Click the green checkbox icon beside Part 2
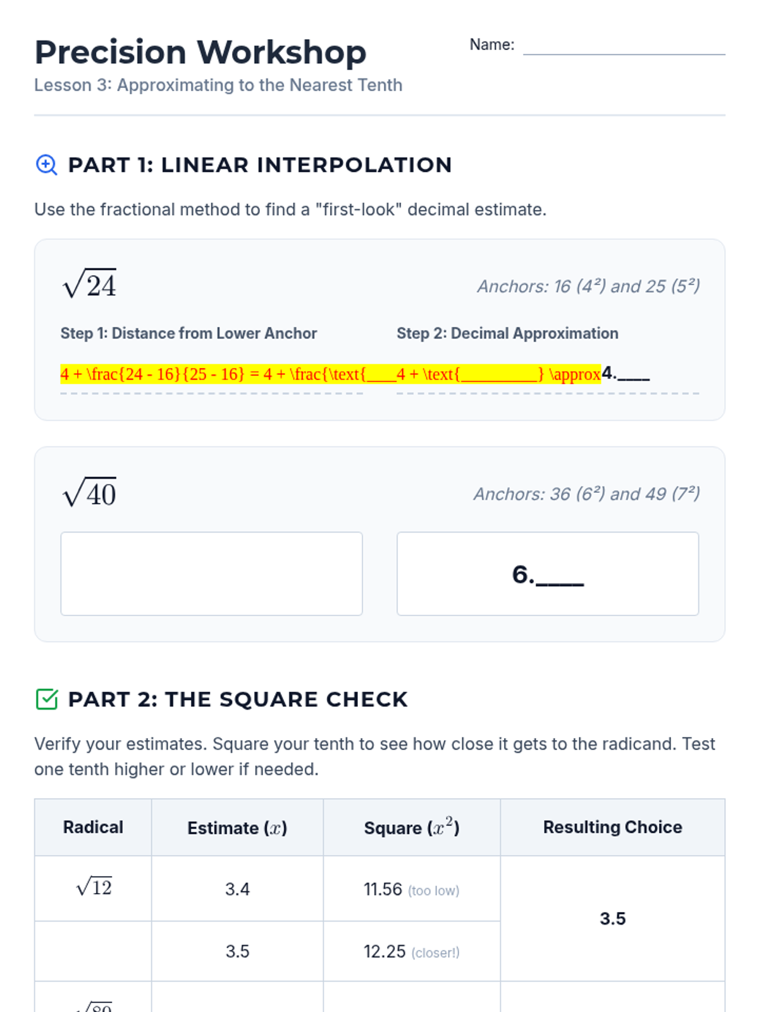759x1012 pixels. [x=47, y=699]
